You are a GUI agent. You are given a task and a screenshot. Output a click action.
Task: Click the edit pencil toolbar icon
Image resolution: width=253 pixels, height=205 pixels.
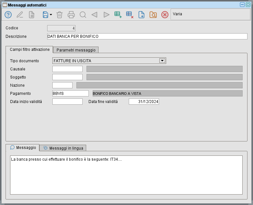click(x=20, y=15)
